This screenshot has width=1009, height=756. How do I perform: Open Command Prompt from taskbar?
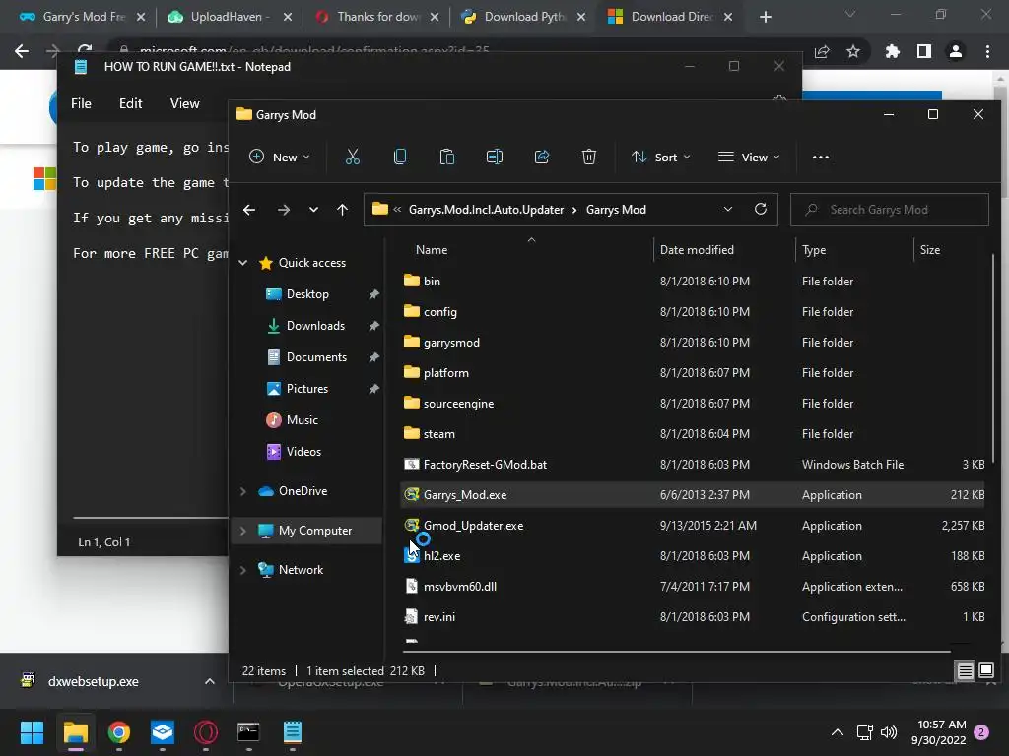pos(248,732)
